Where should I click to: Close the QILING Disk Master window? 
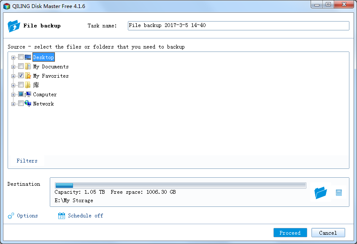pos(344,5)
